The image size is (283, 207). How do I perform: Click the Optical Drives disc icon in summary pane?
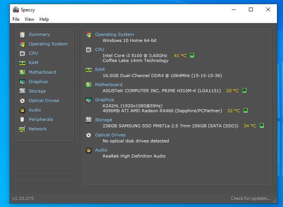pyautogui.click(x=88, y=135)
